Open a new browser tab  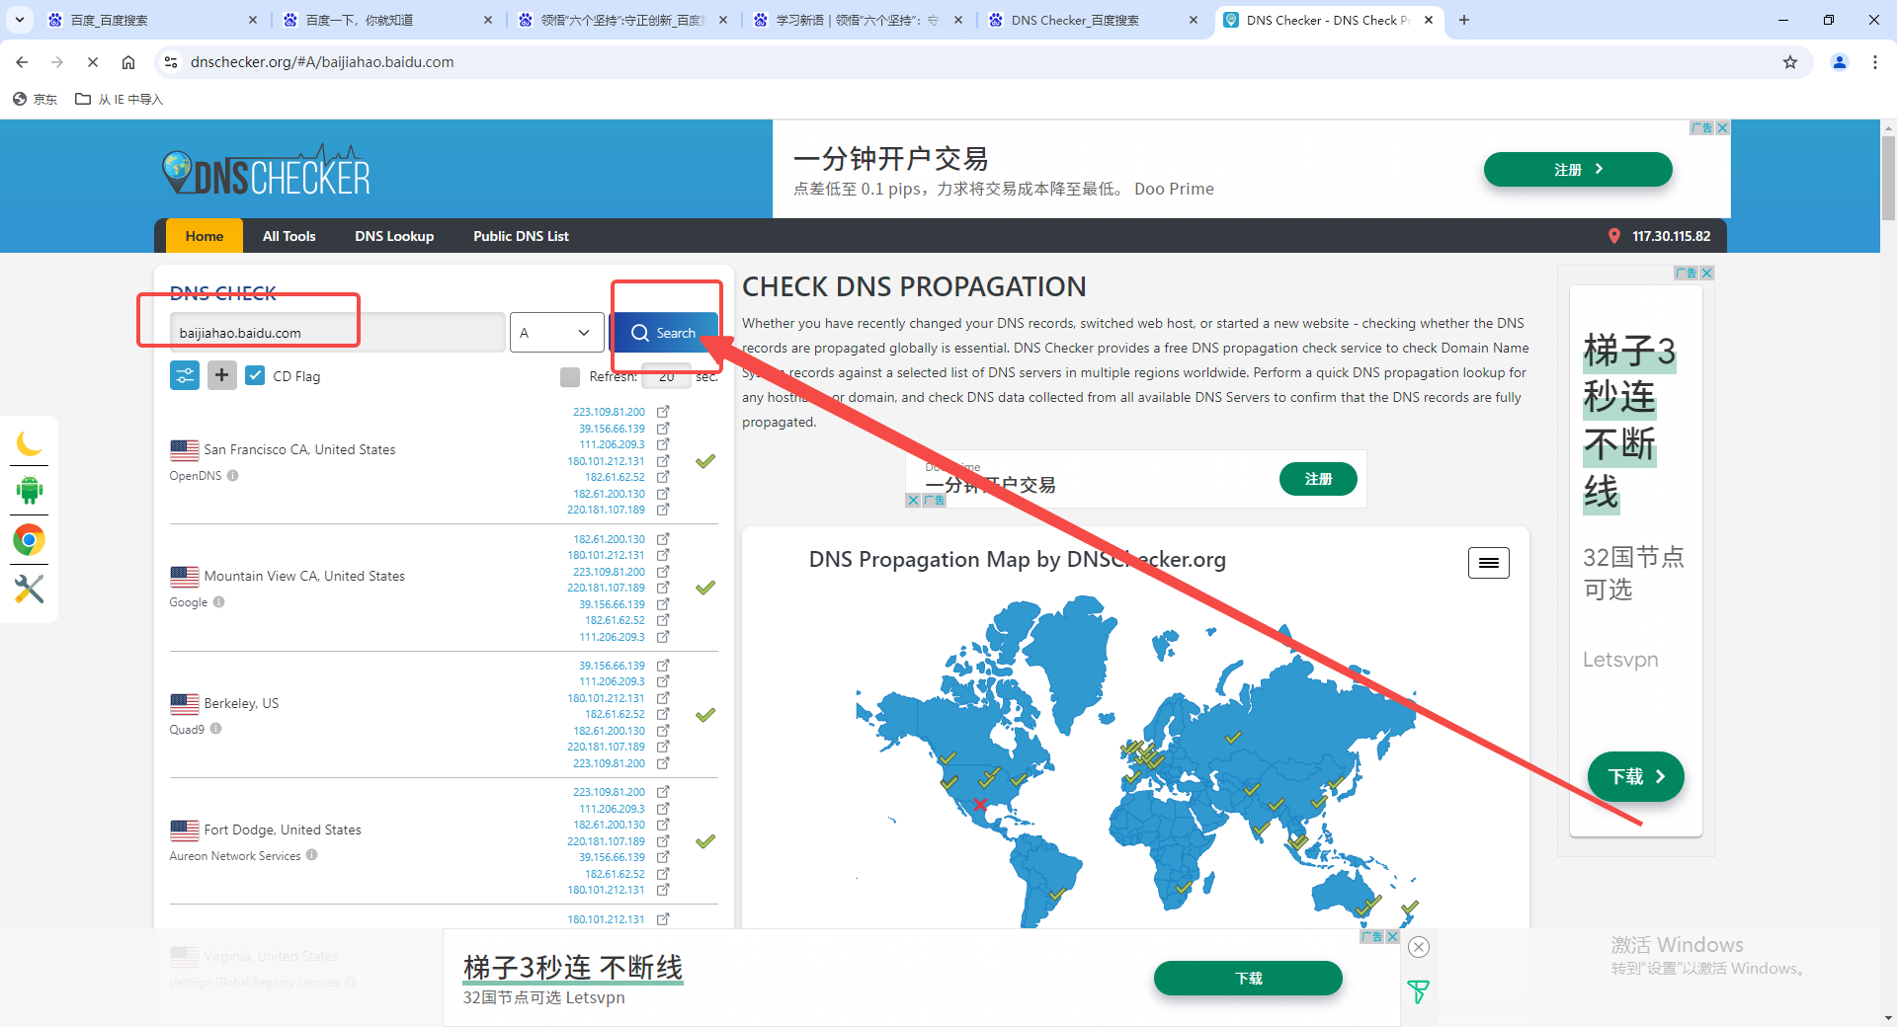tap(1464, 20)
